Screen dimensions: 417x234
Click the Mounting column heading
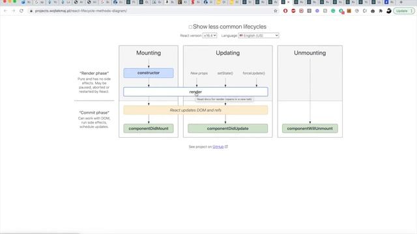click(x=149, y=53)
